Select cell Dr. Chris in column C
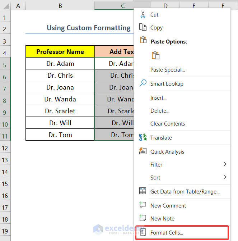Image resolution: width=238 pixels, height=241 pixels. pos(114,75)
